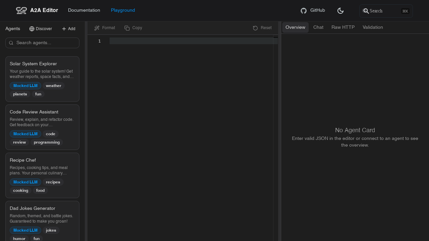Viewport: 429px width, 241px height.
Task: Click the Add agent button label
Action: 71,29
